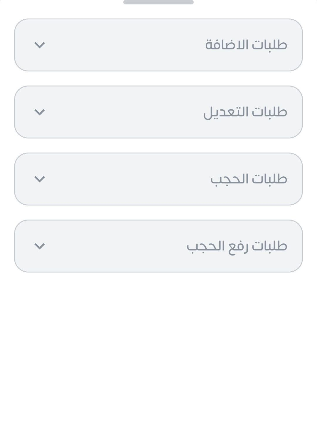The height and width of the screenshot is (438, 317).
Task: Click the chevron icon beside طلبات التعديل
Action: pos(40,112)
